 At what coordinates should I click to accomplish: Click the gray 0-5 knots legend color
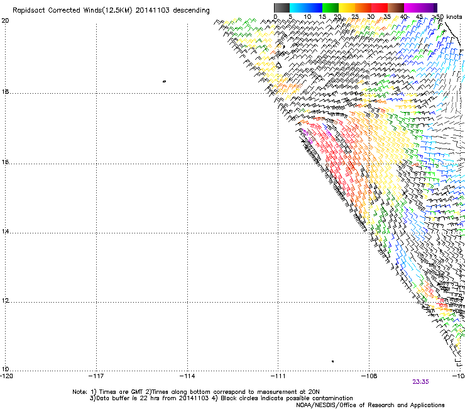point(282,8)
